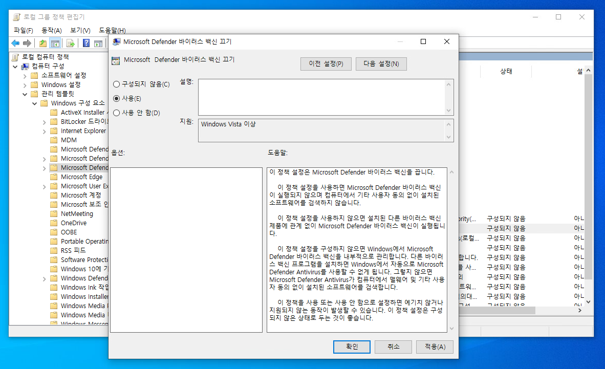Open the 도움말(H) menu
The image size is (605, 369).
112,30
